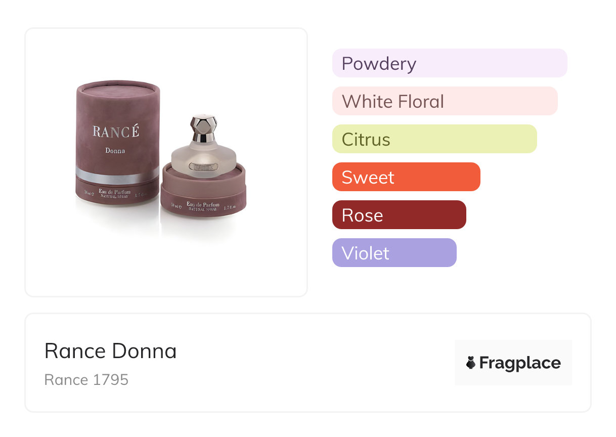Click the Donna text on the box
The image size is (616, 437).
click(x=115, y=150)
